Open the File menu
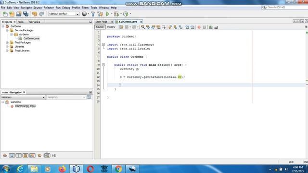This screenshot has width=308, height=173. click(3, 8)
